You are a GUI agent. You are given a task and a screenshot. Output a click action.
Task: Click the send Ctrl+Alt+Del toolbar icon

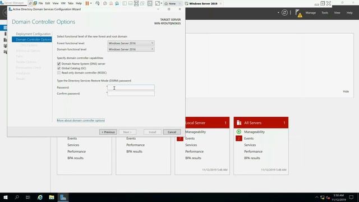(x=97, y=3)
